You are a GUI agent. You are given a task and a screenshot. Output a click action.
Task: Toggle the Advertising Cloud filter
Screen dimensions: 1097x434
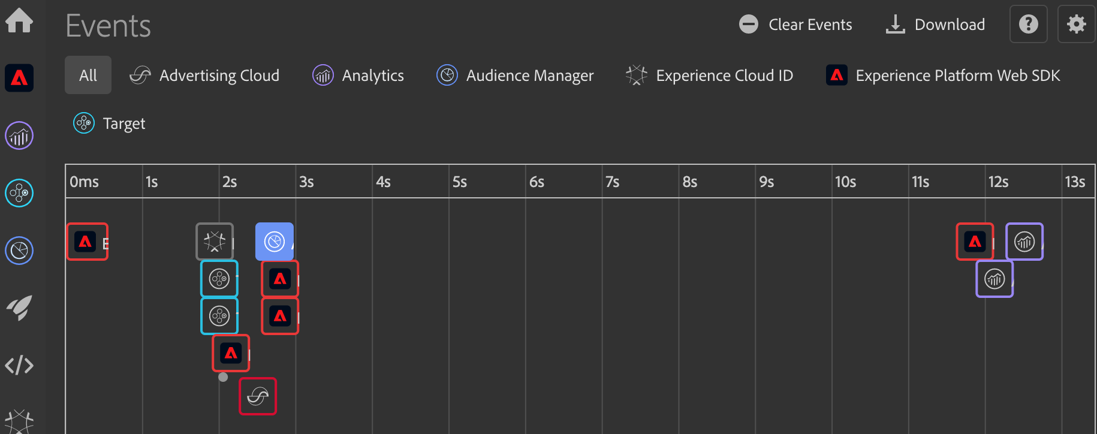204,76
